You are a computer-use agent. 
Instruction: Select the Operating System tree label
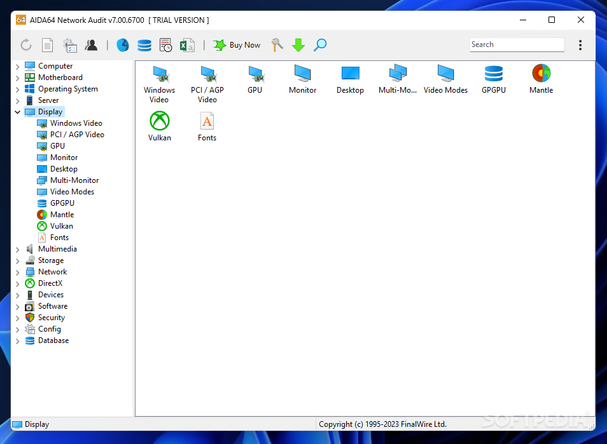tap(67, 89)
